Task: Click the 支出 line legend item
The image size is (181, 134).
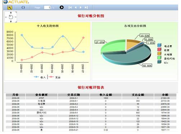Action: pyautogui.click(x=54, y=77)
